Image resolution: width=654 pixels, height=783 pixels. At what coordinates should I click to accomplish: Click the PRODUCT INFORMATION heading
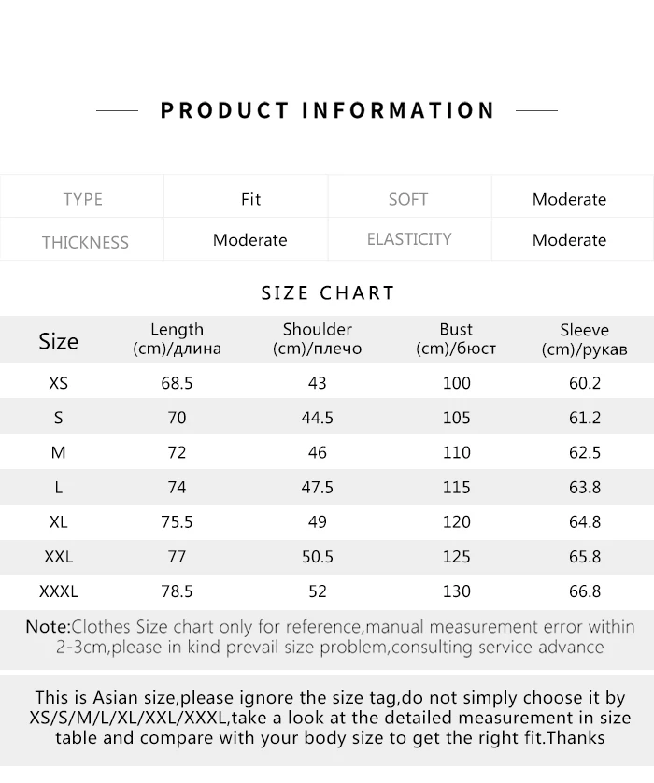click(x=328, y=110)
